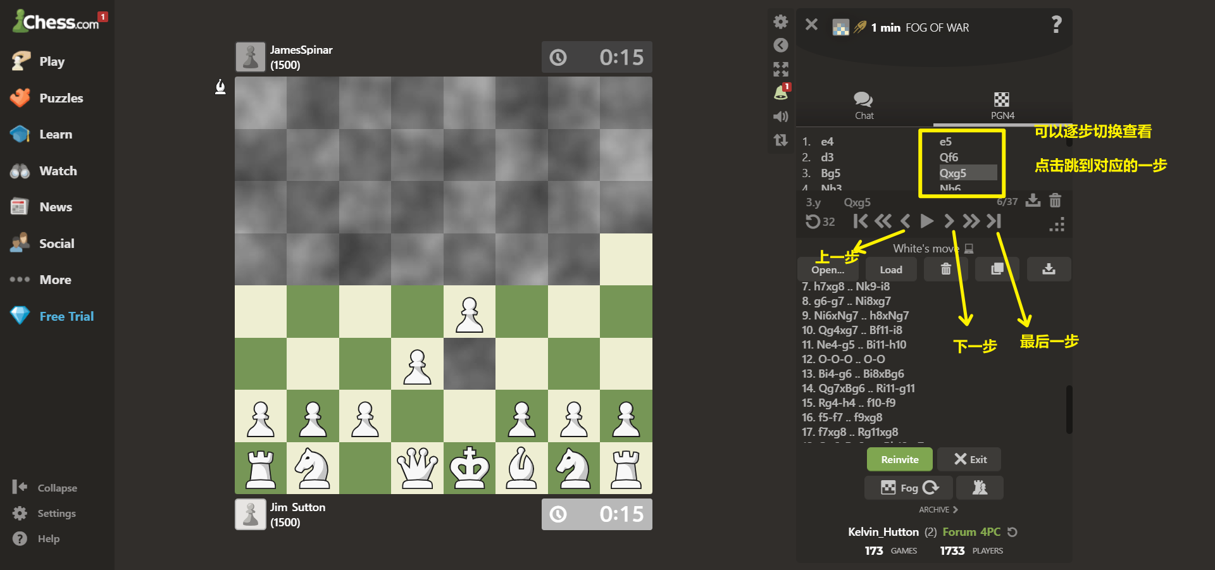Click the Free Trial link
Image resolution: width=1215 pixels, height=570 pixels.
tap(52, 316)
